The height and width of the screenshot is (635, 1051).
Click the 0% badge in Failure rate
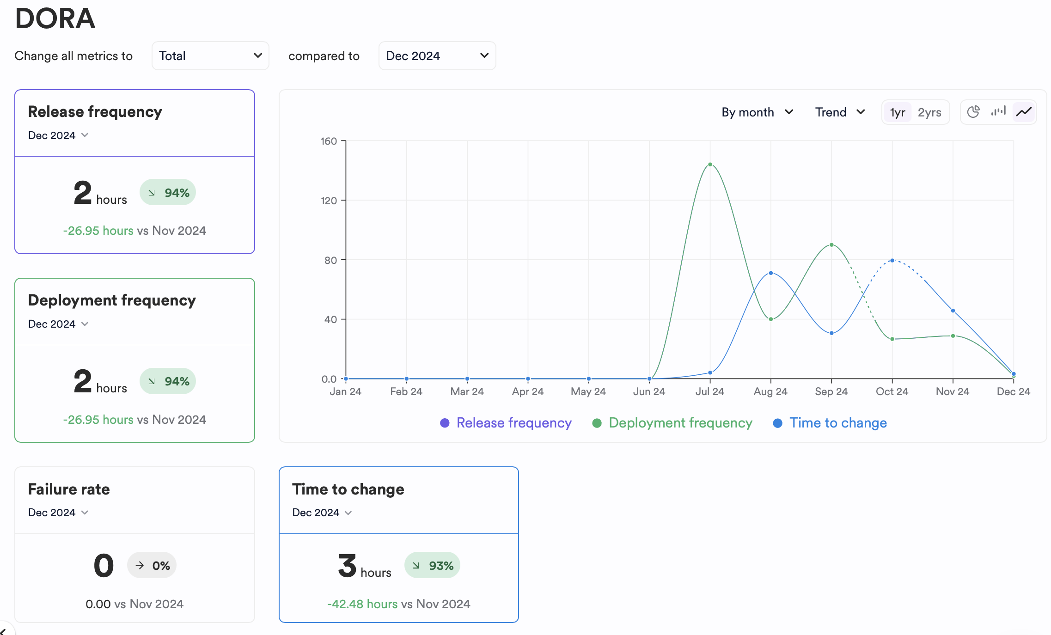[152, 565]
